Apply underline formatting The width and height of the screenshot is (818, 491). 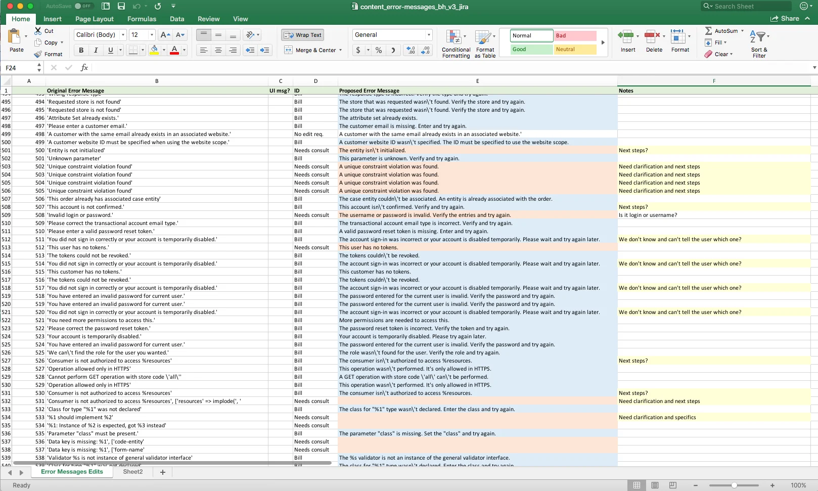point(110,50)
